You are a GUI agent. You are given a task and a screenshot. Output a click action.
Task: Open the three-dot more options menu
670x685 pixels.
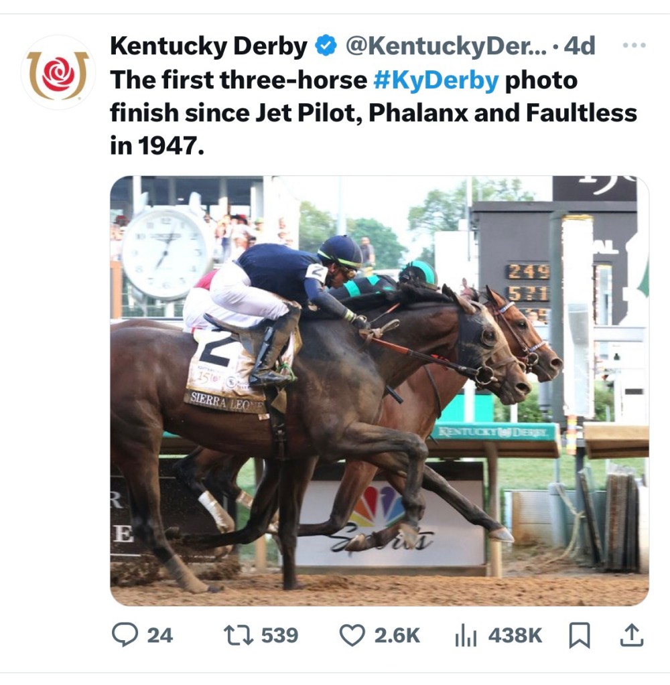634,46
